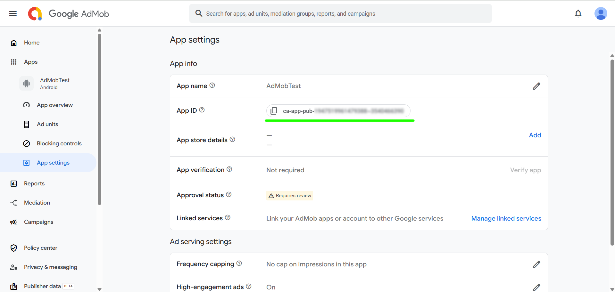Select the AdMobTest Android app
Image resolution: width=615 pixels, height=292 pixels.
point(54,83)
